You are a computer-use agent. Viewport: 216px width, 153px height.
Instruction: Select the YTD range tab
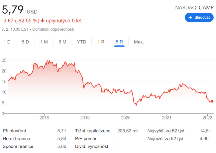(81, 42)
